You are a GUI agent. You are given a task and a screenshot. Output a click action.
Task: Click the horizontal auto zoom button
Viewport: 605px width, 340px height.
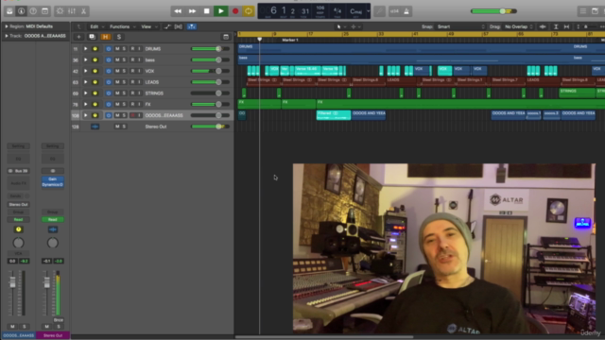click(566, 26)
